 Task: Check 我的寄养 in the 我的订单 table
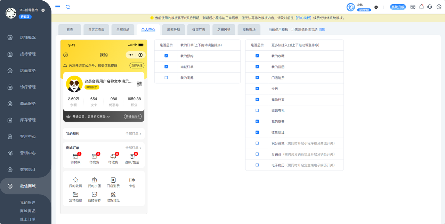point(166,78)
